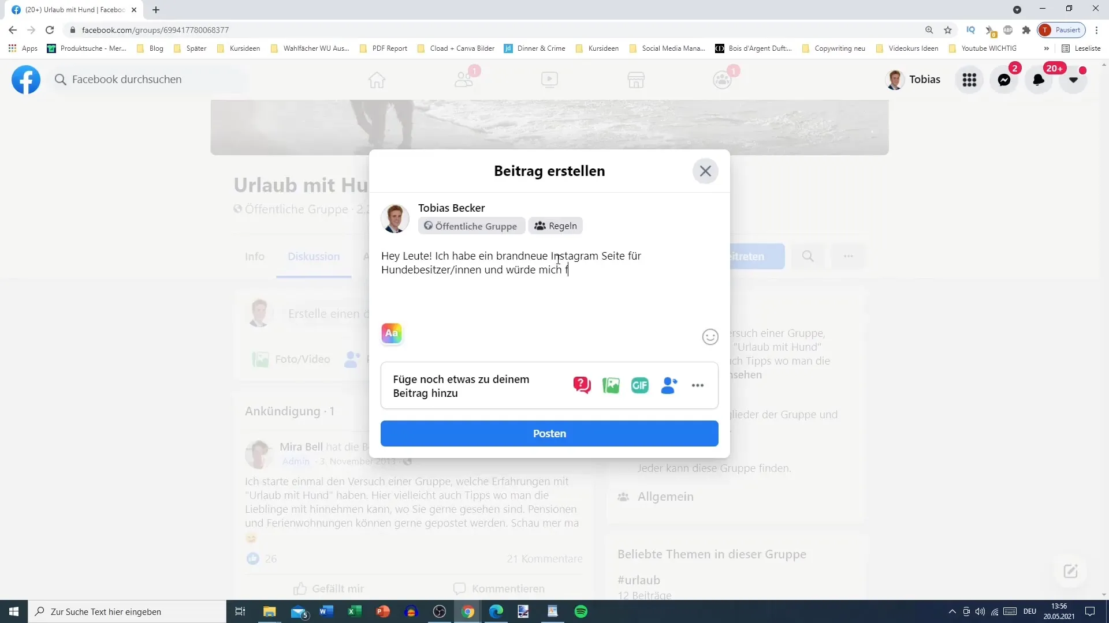Open Chrome zoom magnifier icon in address bar

pyautogui.click(x=929, y=30)
